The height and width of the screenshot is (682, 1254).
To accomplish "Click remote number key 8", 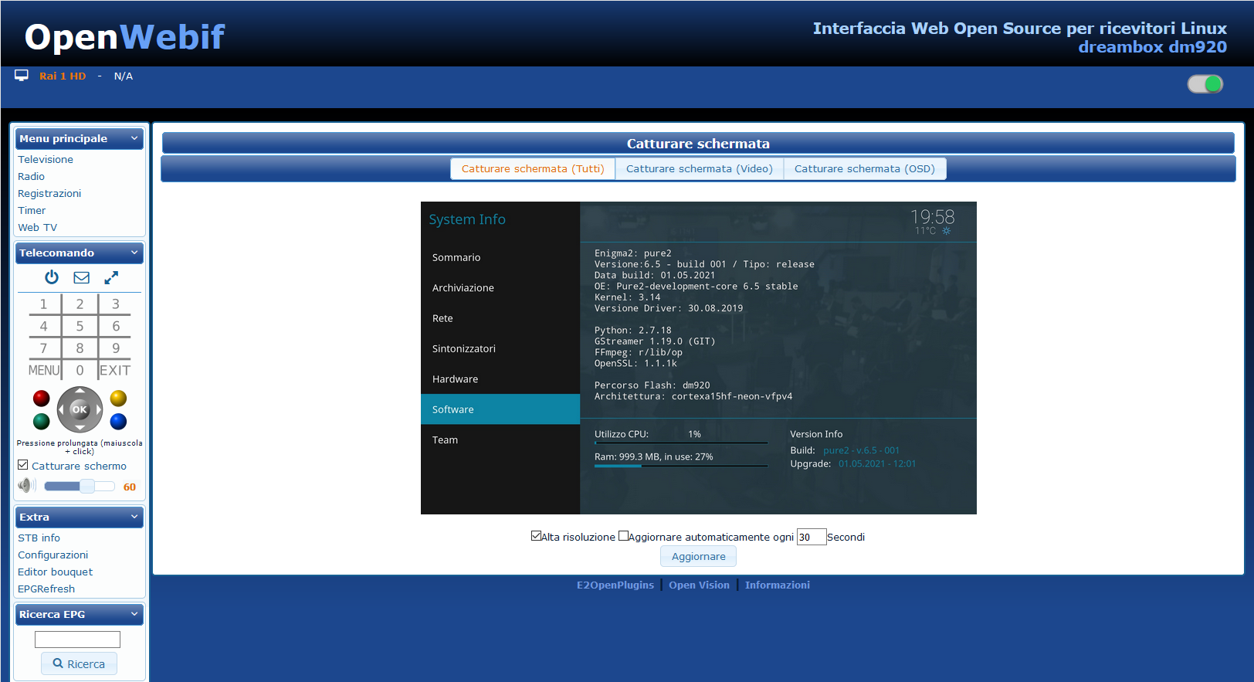I will point(80,348).
